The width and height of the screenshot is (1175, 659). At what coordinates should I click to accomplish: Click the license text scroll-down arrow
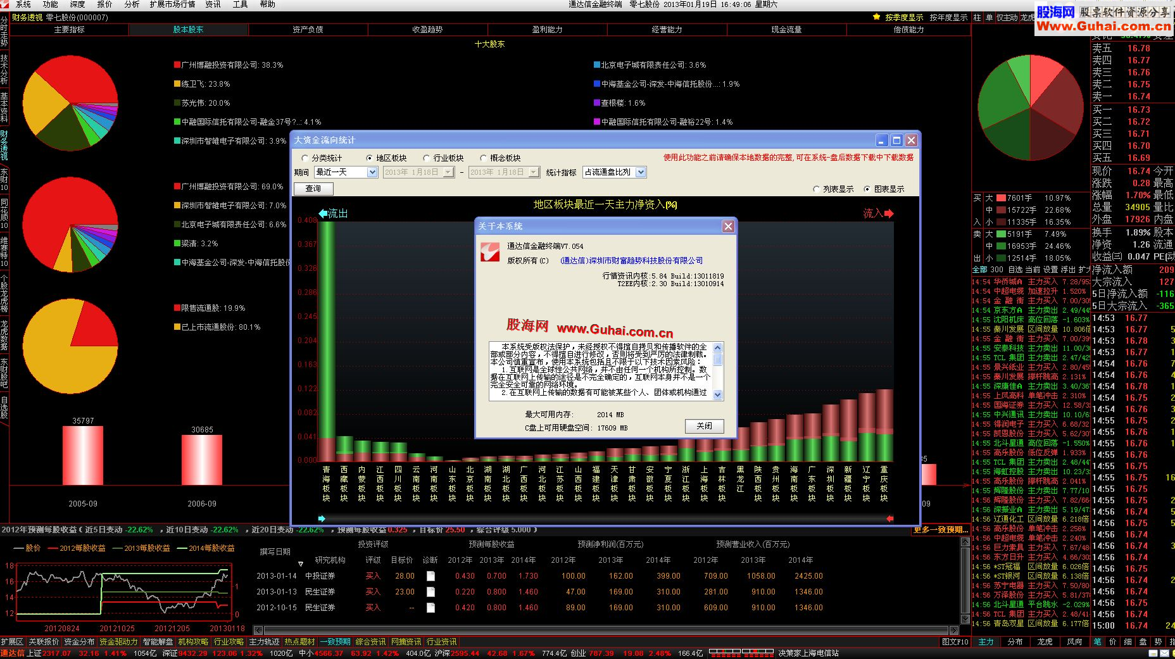click(x=718, y=394)
